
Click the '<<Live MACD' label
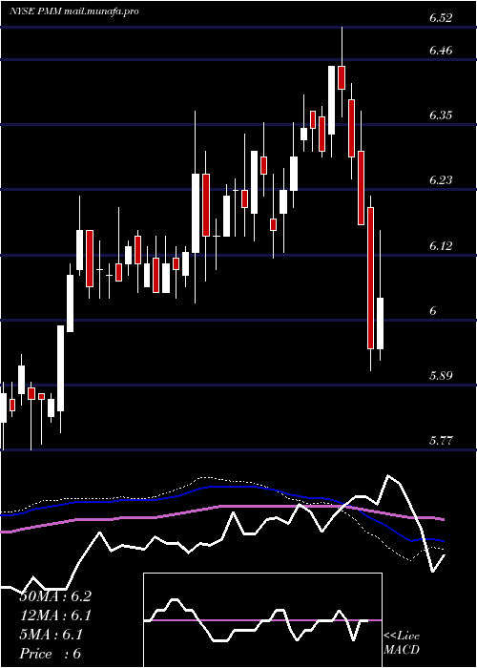[x=402, y=643]
